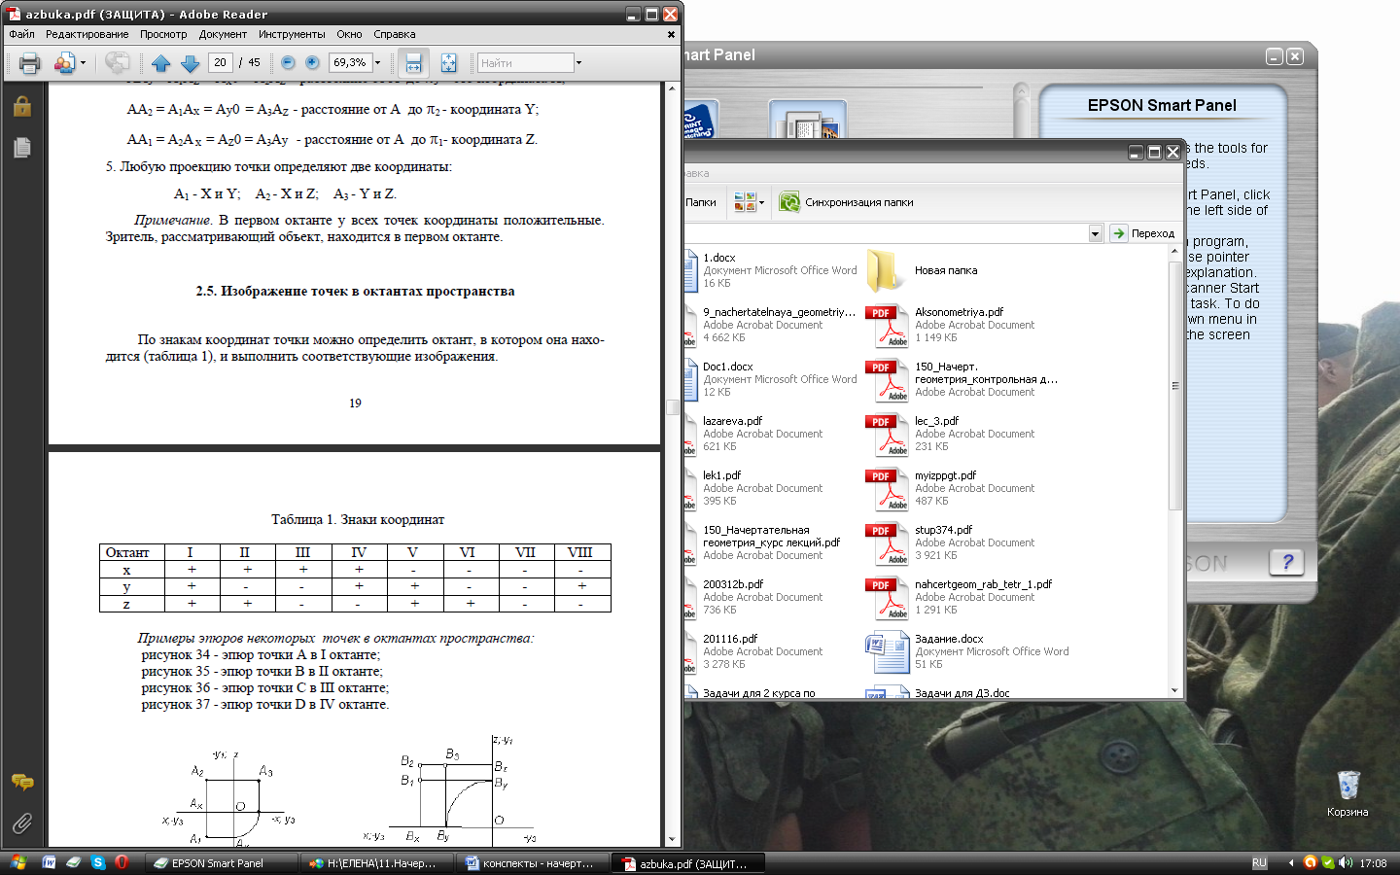
Task: Go to next page with down arrow
Action: pos(191,63)
